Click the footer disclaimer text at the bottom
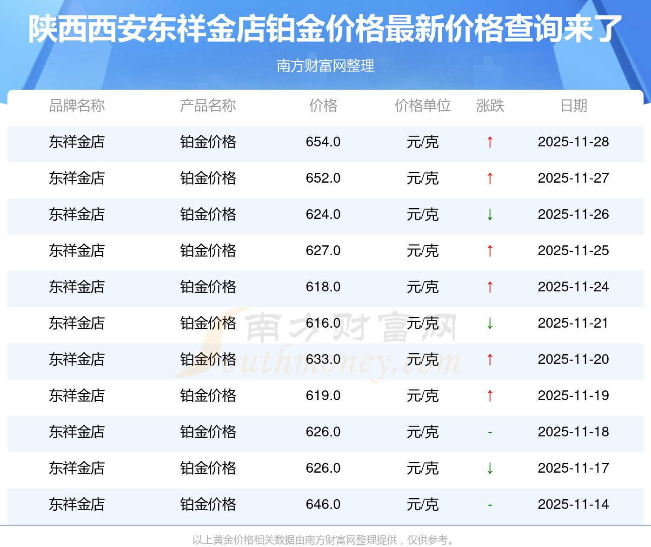651x547 pixels. tap(324, 540)
